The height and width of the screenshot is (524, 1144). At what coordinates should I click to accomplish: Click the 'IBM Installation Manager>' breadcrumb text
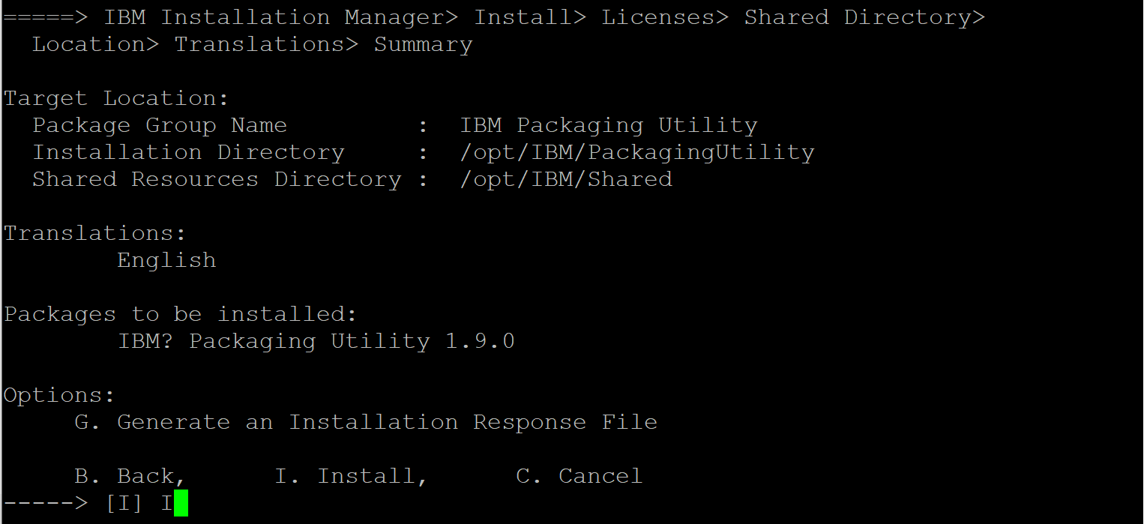click(281, 17)
